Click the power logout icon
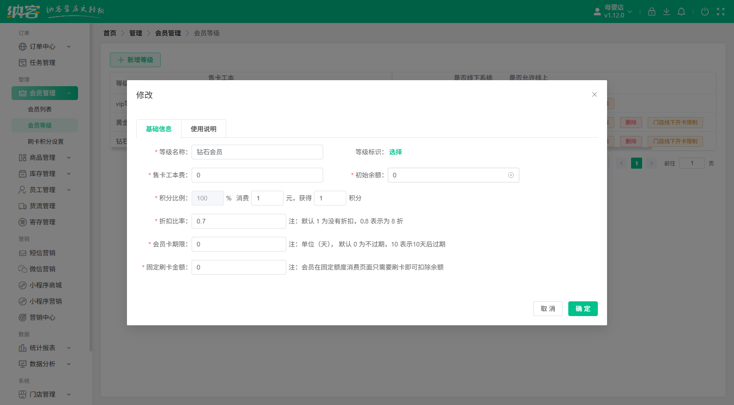Screen dimensions: 734x405 pyautogui.click(x=704, y=12)
